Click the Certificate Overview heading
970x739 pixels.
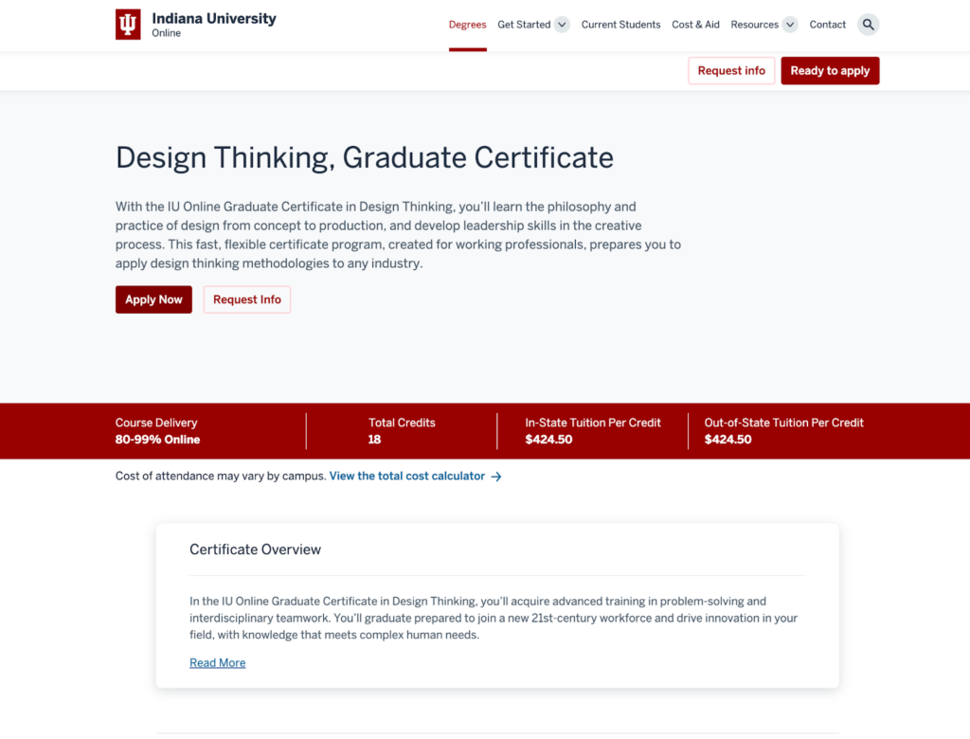(255, 550)
